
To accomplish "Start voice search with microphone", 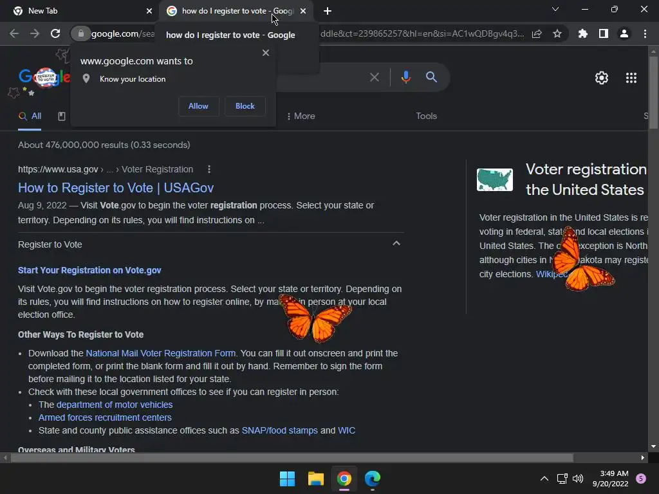I will pos(405,77).
